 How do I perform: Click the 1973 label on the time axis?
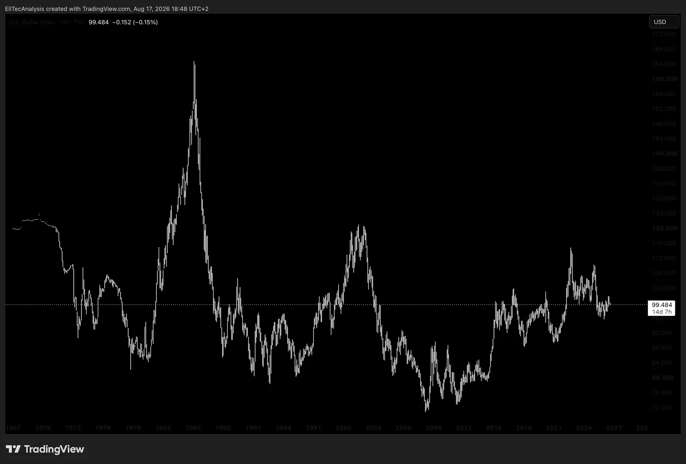(x=73, y=428)
